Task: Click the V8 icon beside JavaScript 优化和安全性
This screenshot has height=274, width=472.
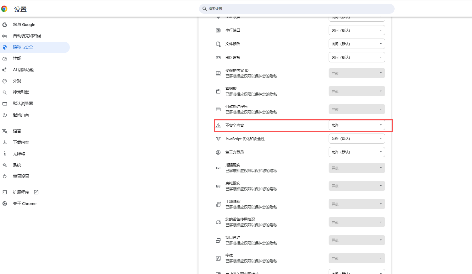Action: tap(218, 139)
